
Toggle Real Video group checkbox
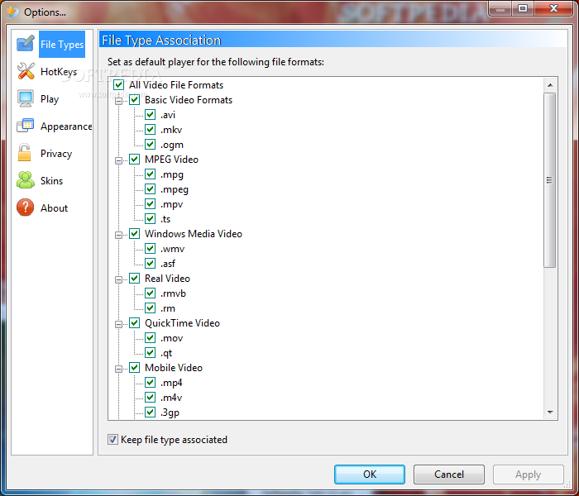[x=134, y=279]
